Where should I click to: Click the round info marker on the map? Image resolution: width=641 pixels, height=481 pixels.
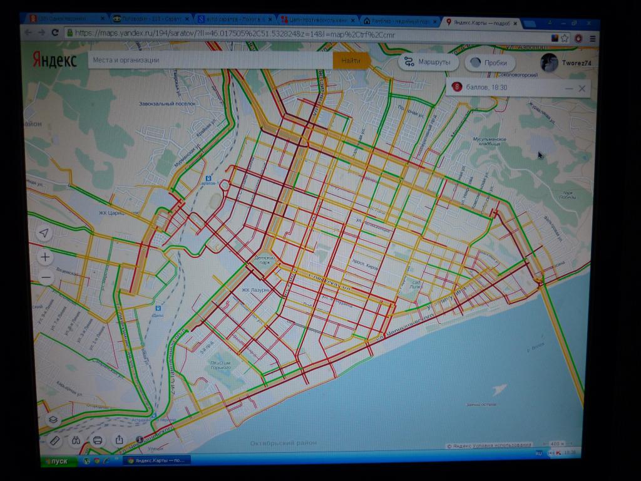pos(140,440)
